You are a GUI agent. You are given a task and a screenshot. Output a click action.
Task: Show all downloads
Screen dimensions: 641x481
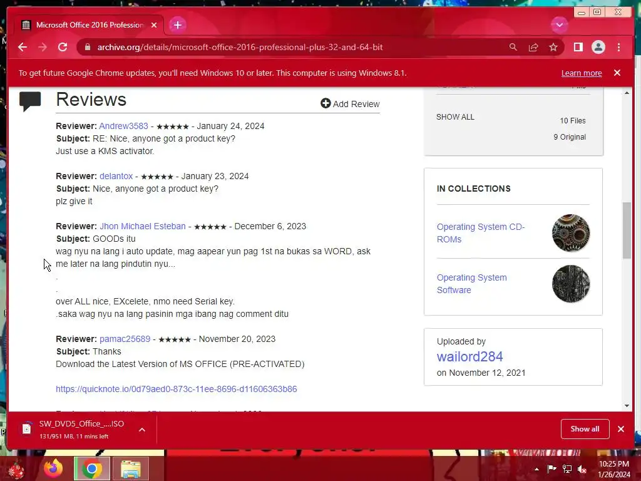pos(585,429)
